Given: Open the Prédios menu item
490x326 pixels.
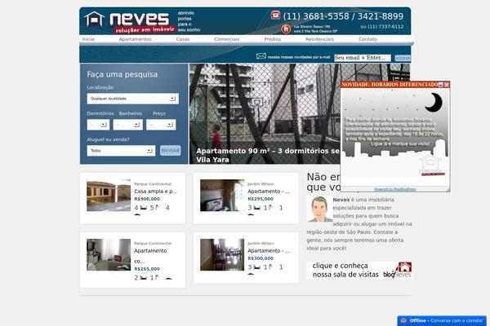Looking at the screenshot, I should coord(272,39).
